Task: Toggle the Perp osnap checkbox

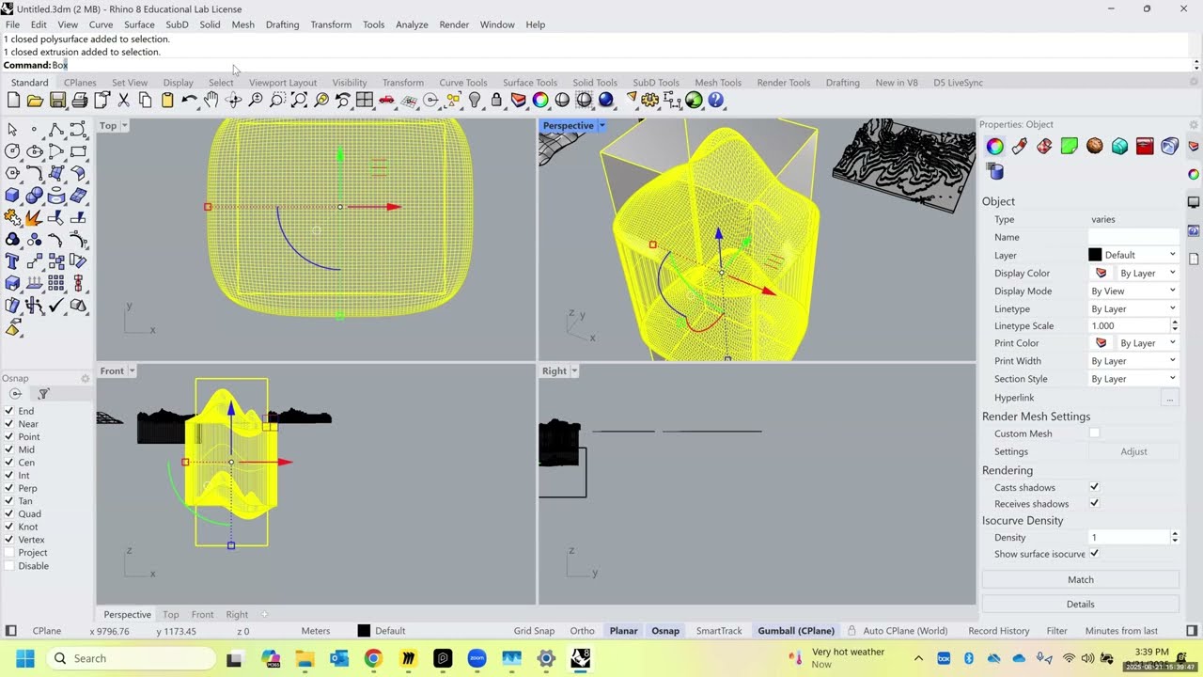Action: pyautogui.click(x=9, y=488)
